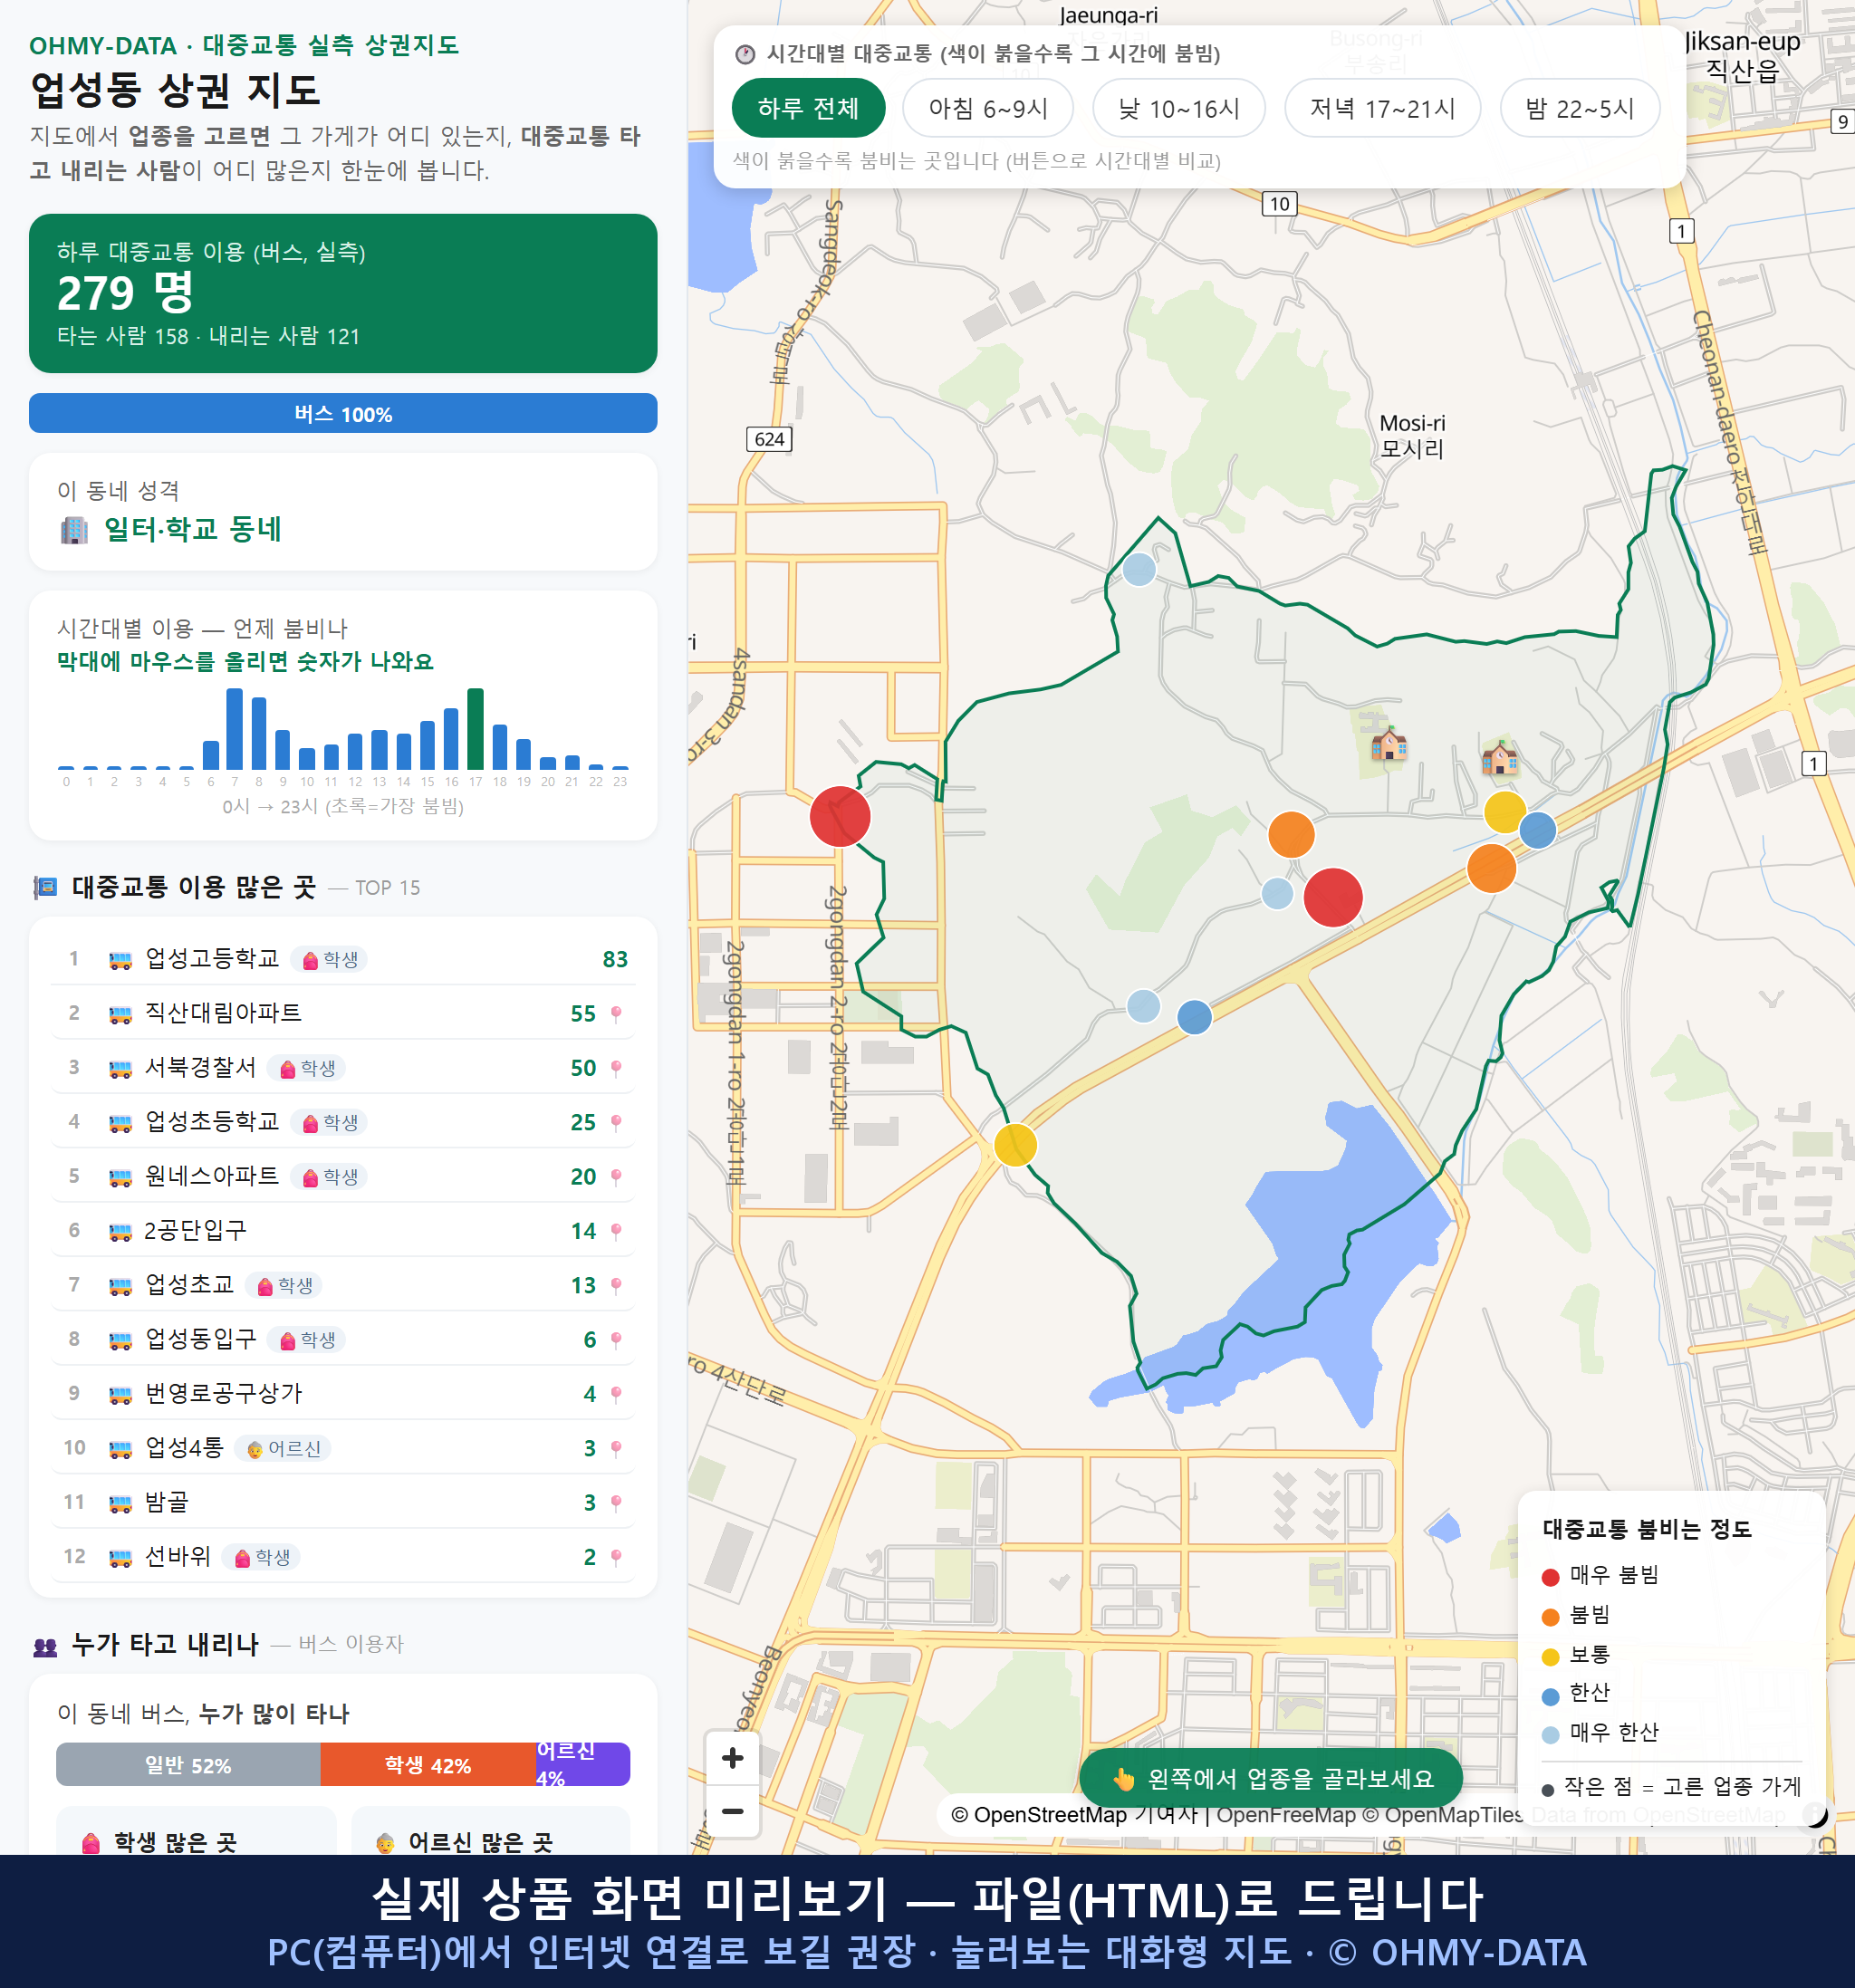Switch to 저녁 17~21시 time filter
1855x1988 pixels.
(x=1382, y=108)
